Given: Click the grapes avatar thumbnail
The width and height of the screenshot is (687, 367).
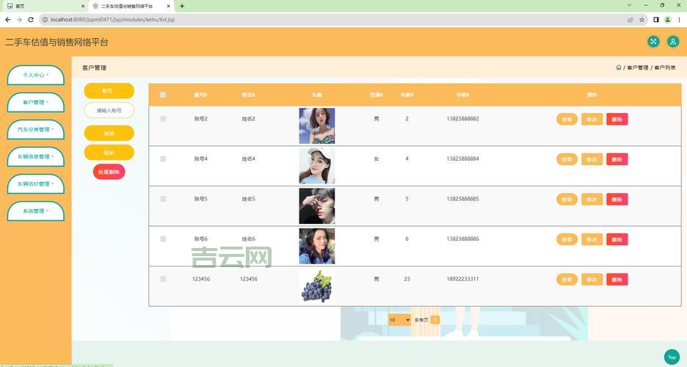Looking at the screenshot, I should 316,286.
